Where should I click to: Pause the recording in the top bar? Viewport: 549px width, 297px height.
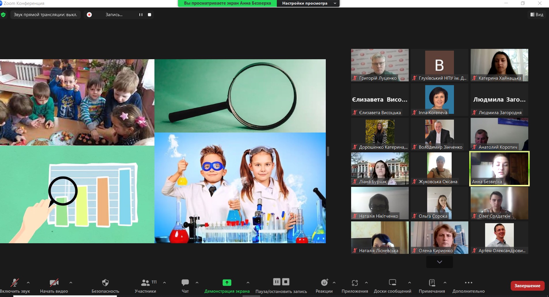pos(141,15)
